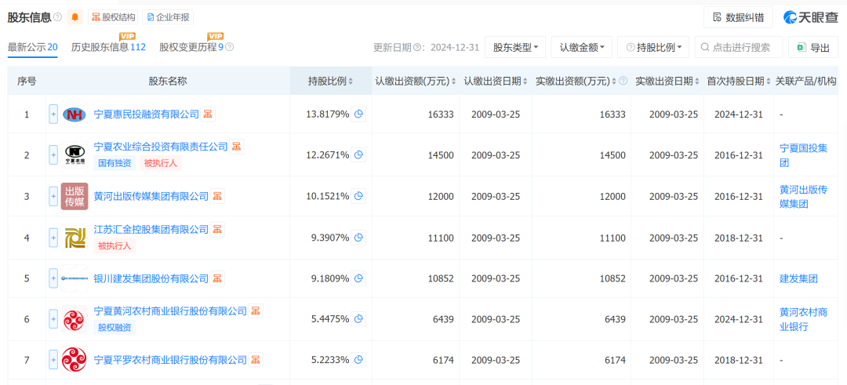Click equity structure icon after 江苏汇金控股集团有限公司
This screenshot has width=847, height=385.
(217, 230)
